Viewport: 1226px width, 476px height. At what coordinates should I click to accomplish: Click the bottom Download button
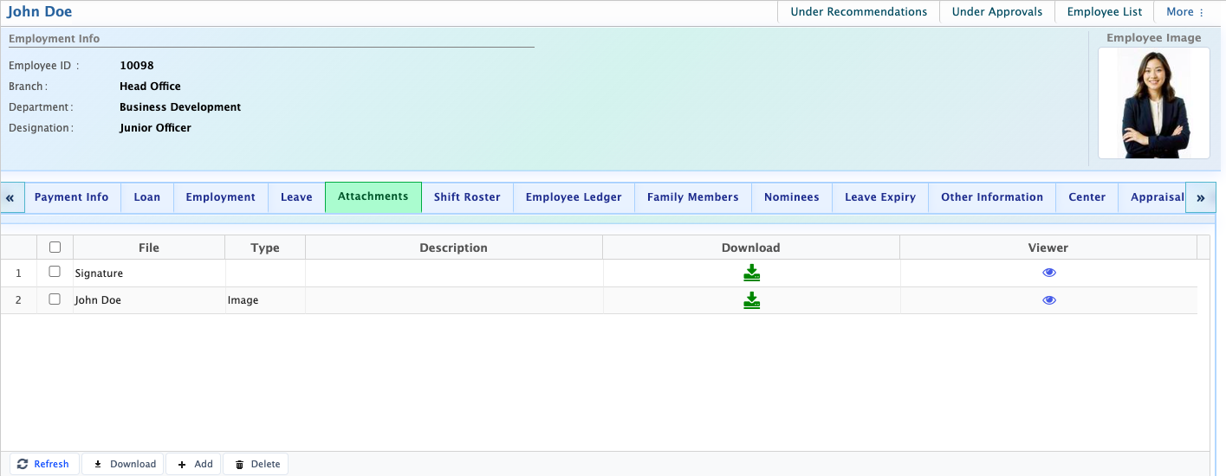coord(124,464)
